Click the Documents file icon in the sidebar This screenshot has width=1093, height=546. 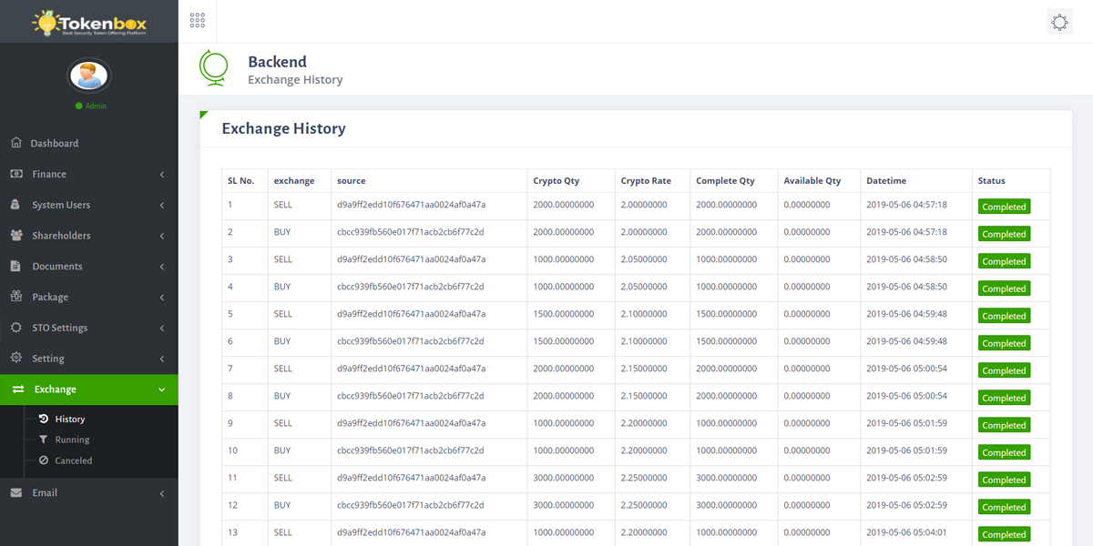coord(15,267)
